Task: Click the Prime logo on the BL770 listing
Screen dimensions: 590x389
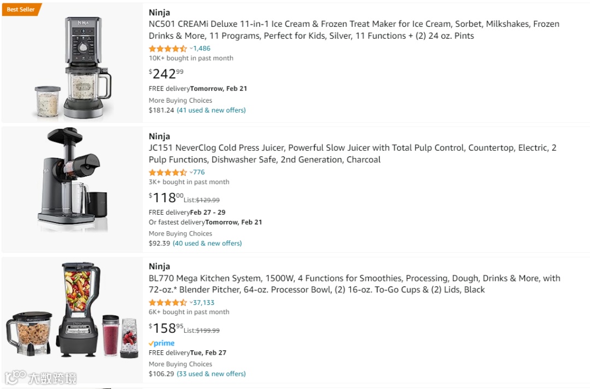Action: (x=162, y=343)
